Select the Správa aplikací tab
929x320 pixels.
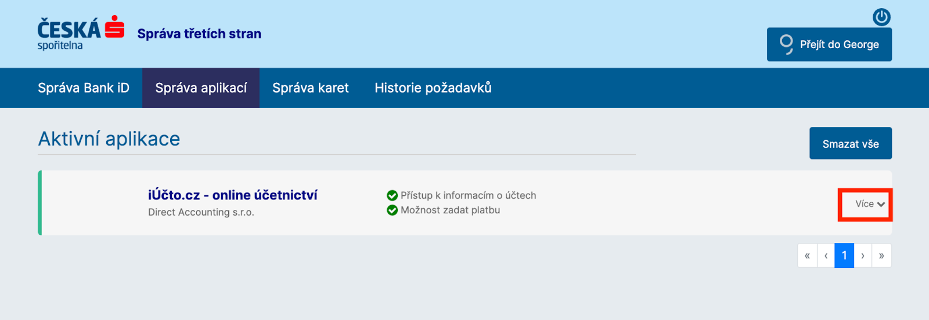coord(201,88)
